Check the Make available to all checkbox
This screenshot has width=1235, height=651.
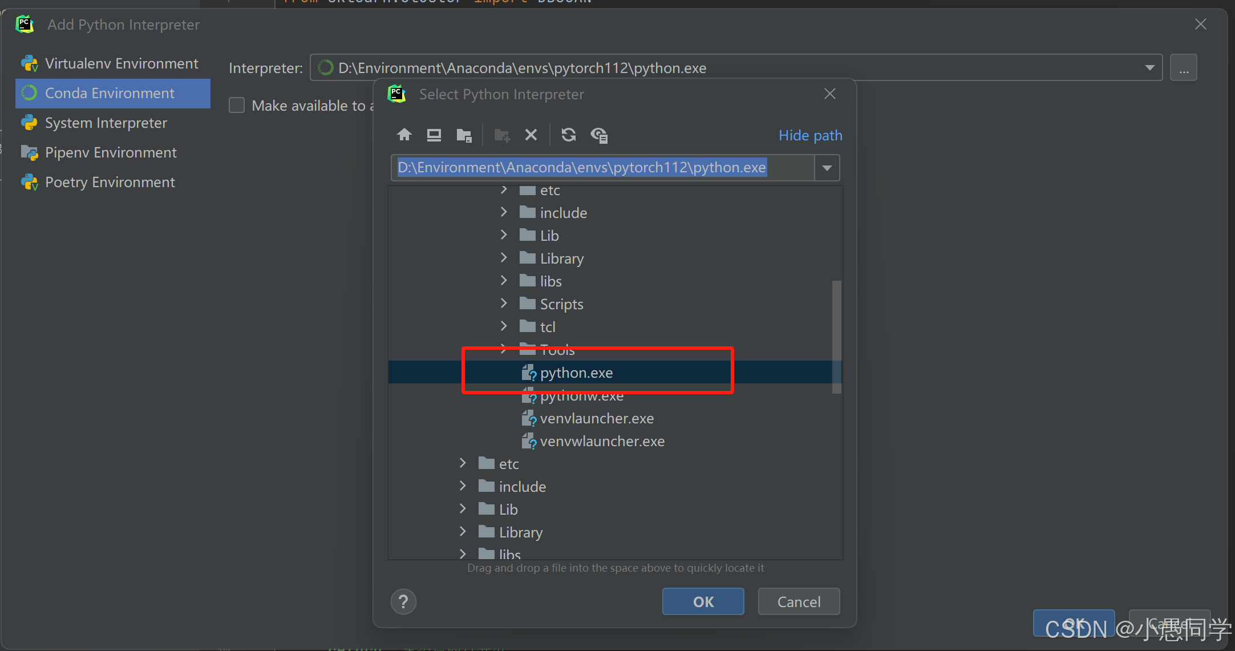point(237,106)
